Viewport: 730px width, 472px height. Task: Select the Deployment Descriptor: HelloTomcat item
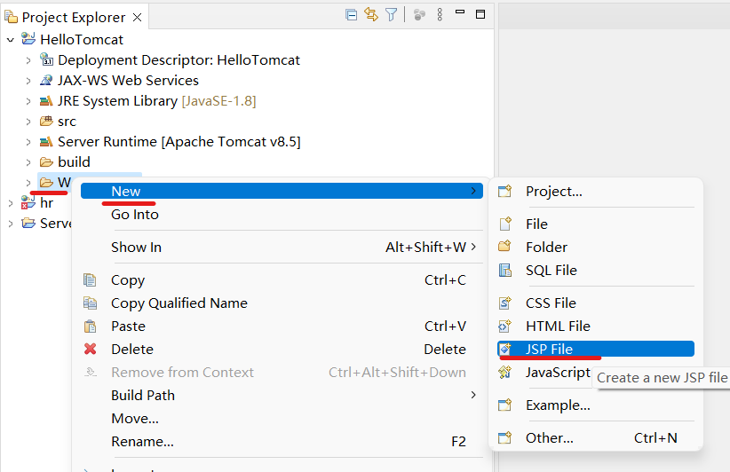[x=179, y=60]
